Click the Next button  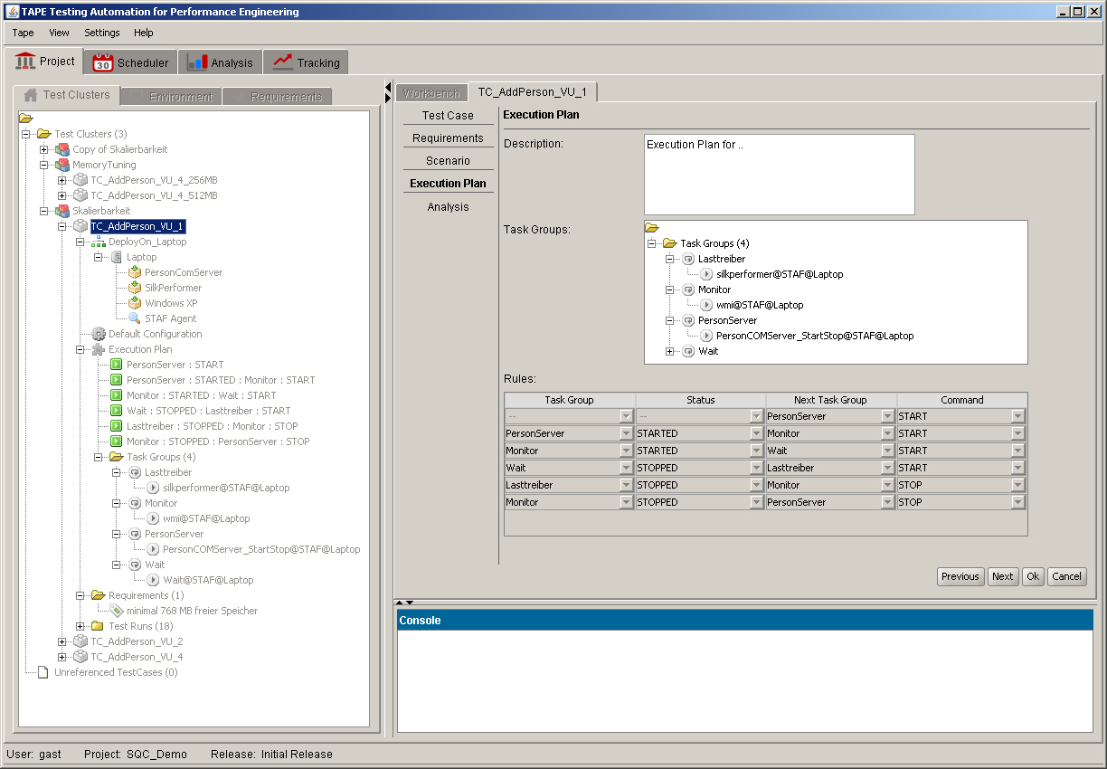[x=1002, y=576]
